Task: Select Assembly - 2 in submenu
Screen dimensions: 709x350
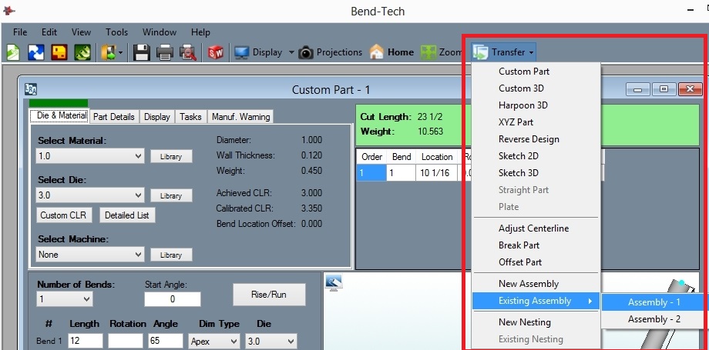Action: coord(654,319)
